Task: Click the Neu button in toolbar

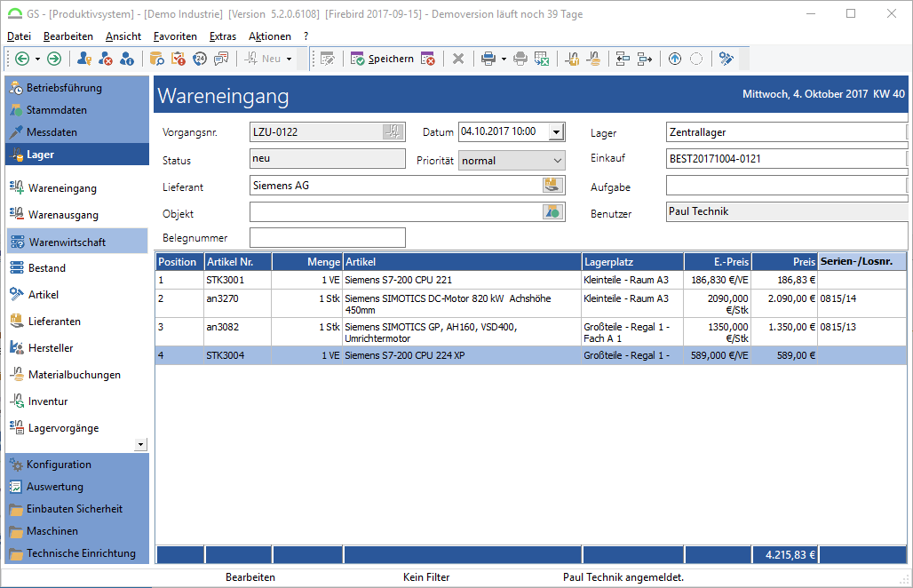Action: point(263,59)
